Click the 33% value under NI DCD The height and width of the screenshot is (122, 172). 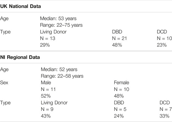164,116
